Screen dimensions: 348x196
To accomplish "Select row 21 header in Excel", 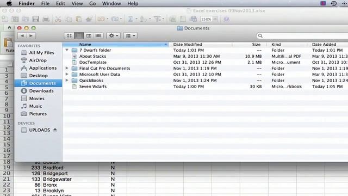I will pos(7,179).
